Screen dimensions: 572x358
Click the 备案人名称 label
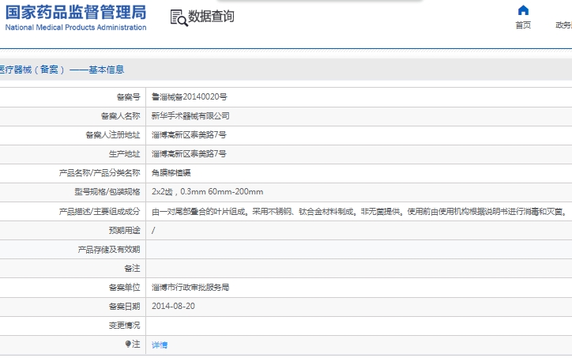(x=120, y=115)
